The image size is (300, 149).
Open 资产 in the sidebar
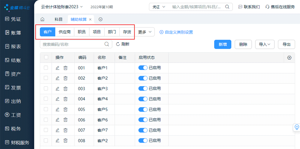pyautogui.click(x=13, y=74)
